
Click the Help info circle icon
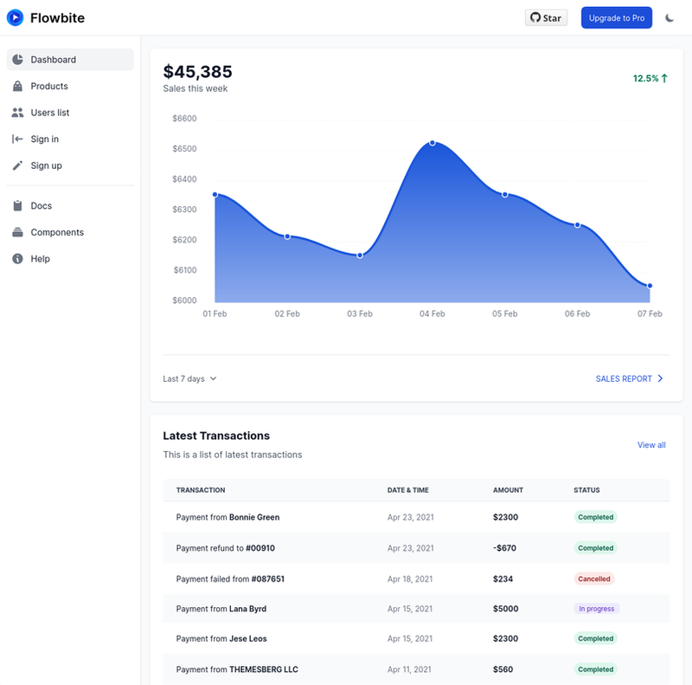pos(17,259)
